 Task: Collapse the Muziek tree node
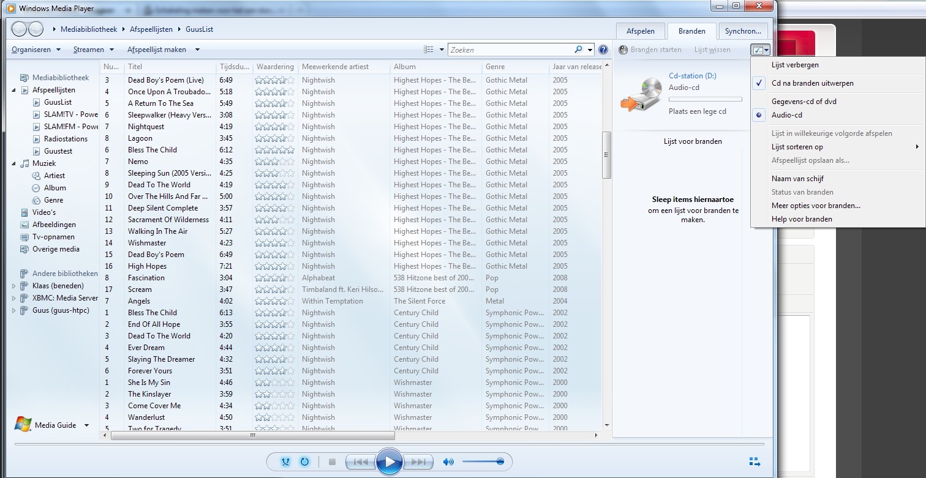pos(14,163)
